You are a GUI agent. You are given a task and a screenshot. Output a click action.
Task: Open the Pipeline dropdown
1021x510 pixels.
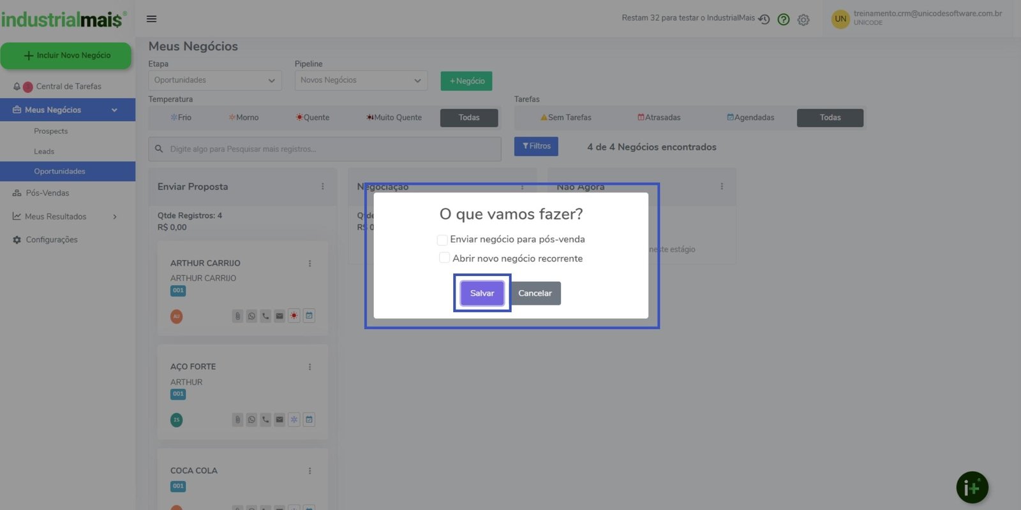361,80
